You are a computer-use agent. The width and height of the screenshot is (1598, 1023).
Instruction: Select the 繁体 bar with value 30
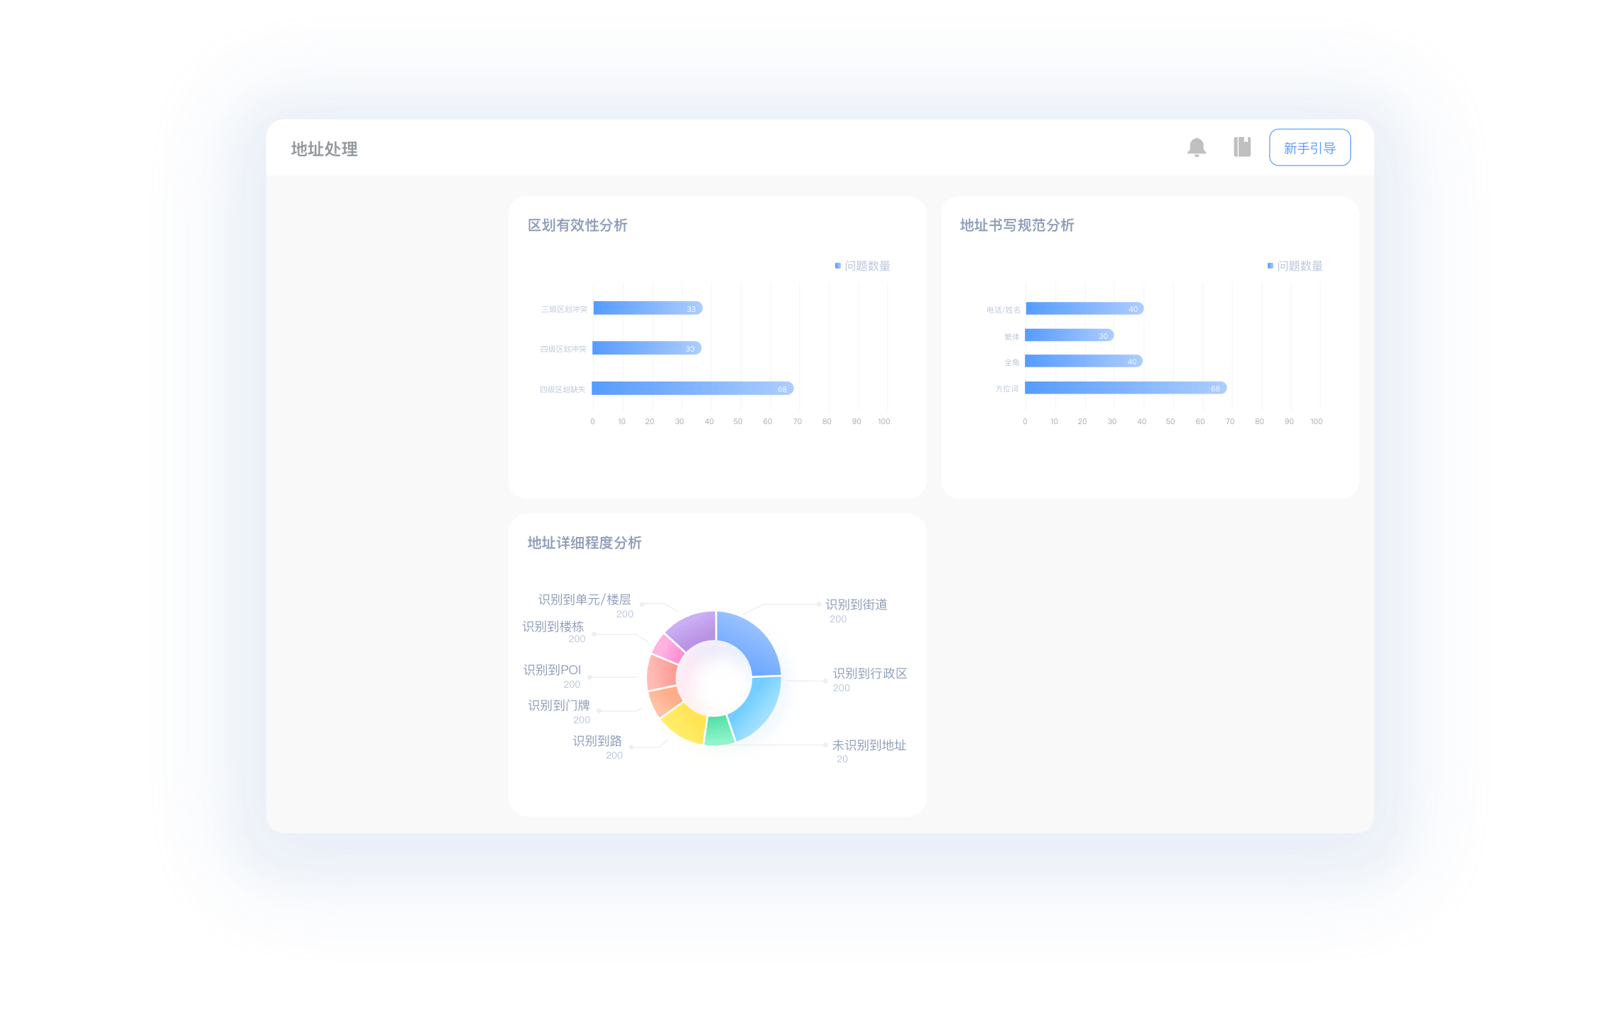point(1069,335)
